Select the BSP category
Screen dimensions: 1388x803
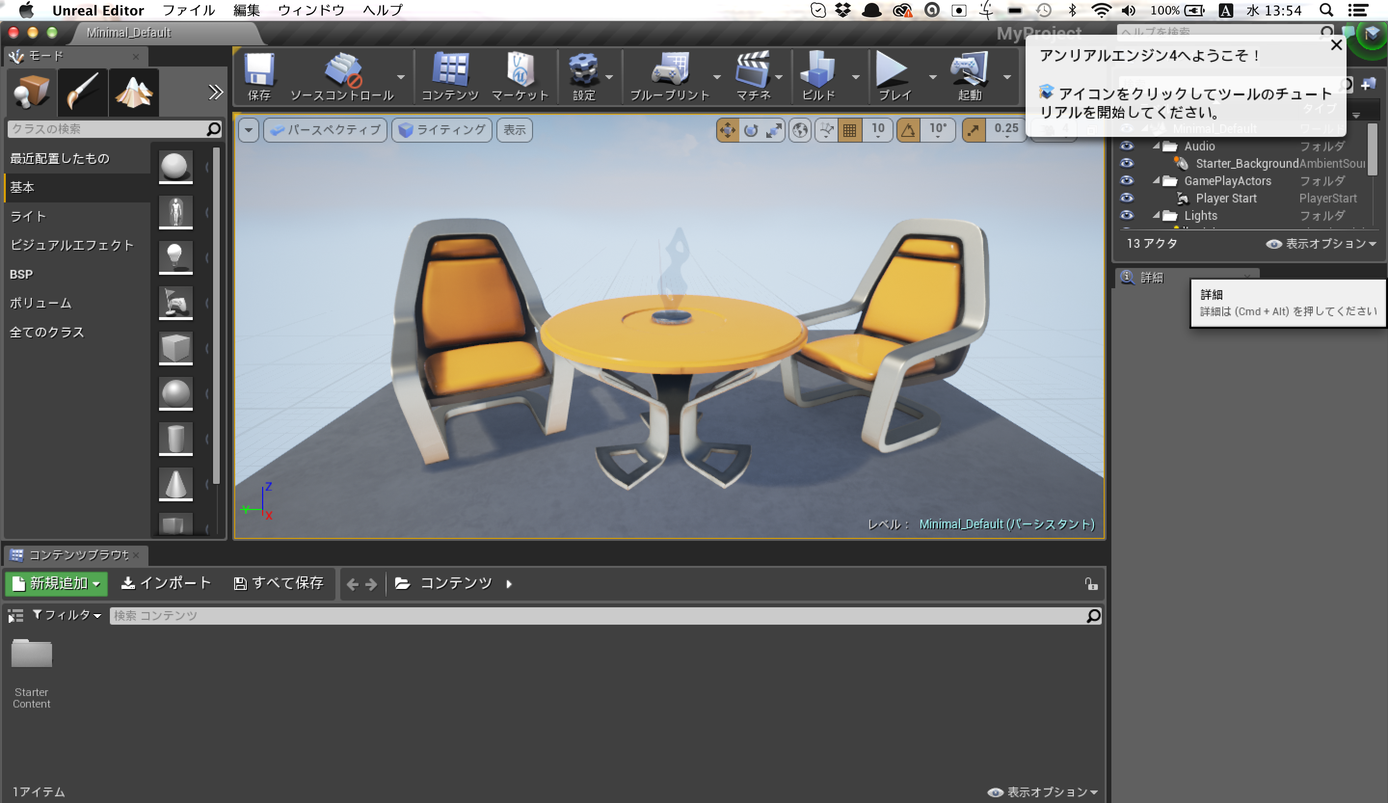point(77,274)
